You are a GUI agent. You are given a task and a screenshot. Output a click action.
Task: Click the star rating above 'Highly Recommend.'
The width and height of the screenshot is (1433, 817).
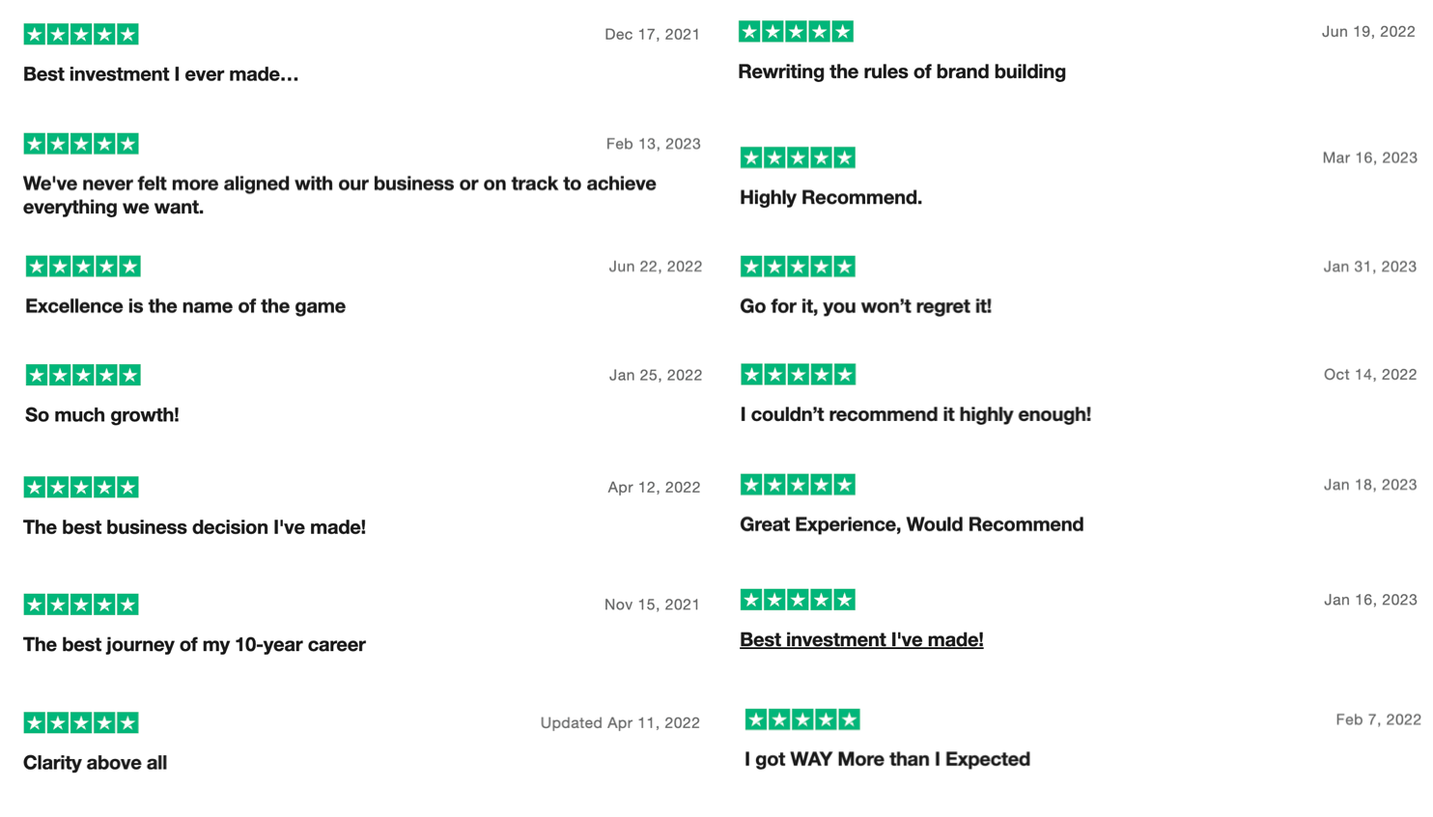click(798, 157)
